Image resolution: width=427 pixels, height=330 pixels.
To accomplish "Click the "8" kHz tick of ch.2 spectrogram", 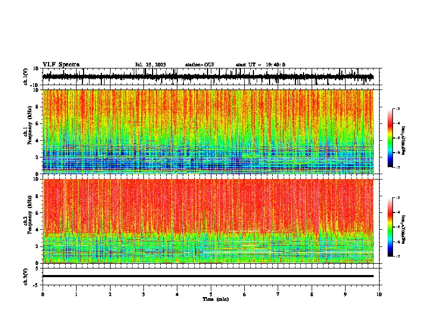I will pos(38,196).
